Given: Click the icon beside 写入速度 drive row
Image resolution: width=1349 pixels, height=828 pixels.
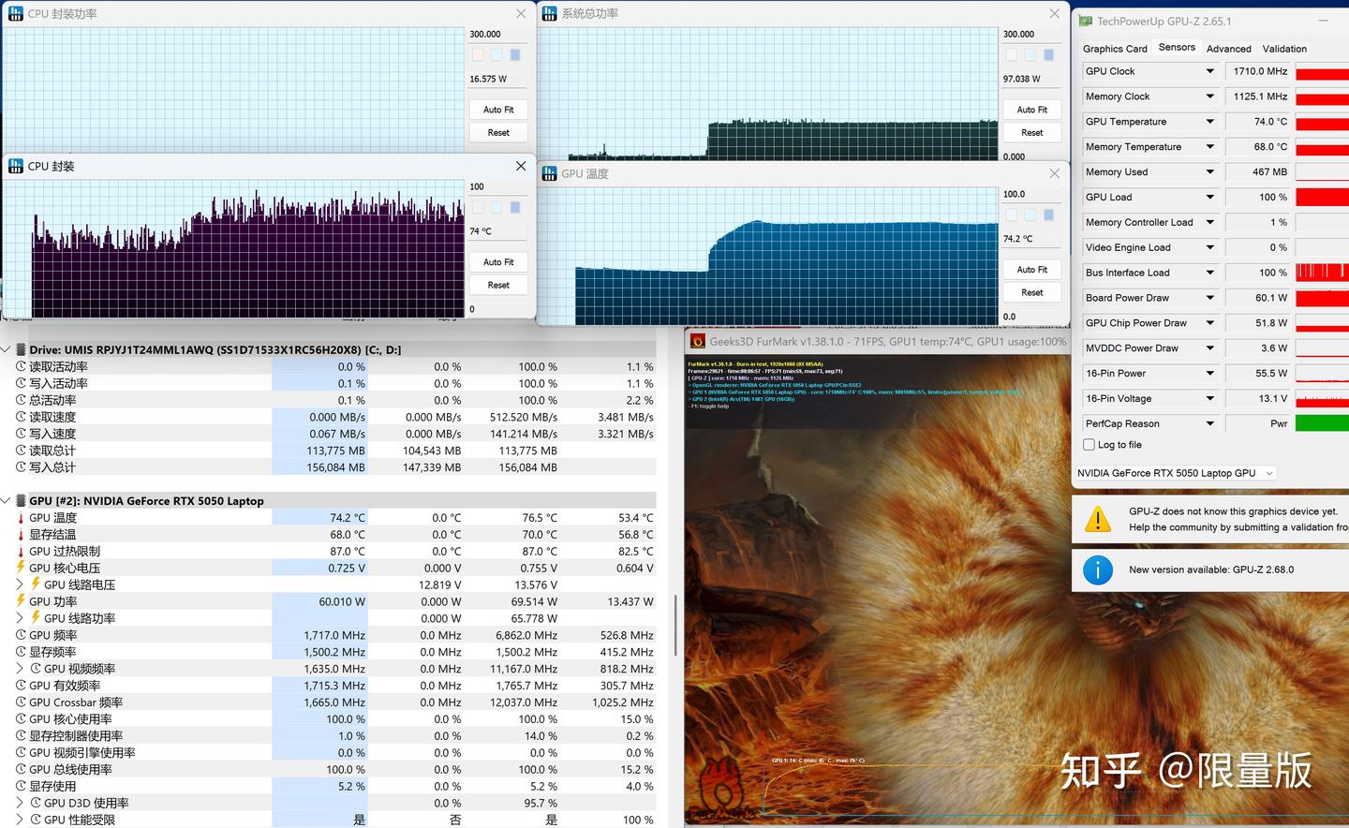Looking at the screenshot, I should [21, 434].
